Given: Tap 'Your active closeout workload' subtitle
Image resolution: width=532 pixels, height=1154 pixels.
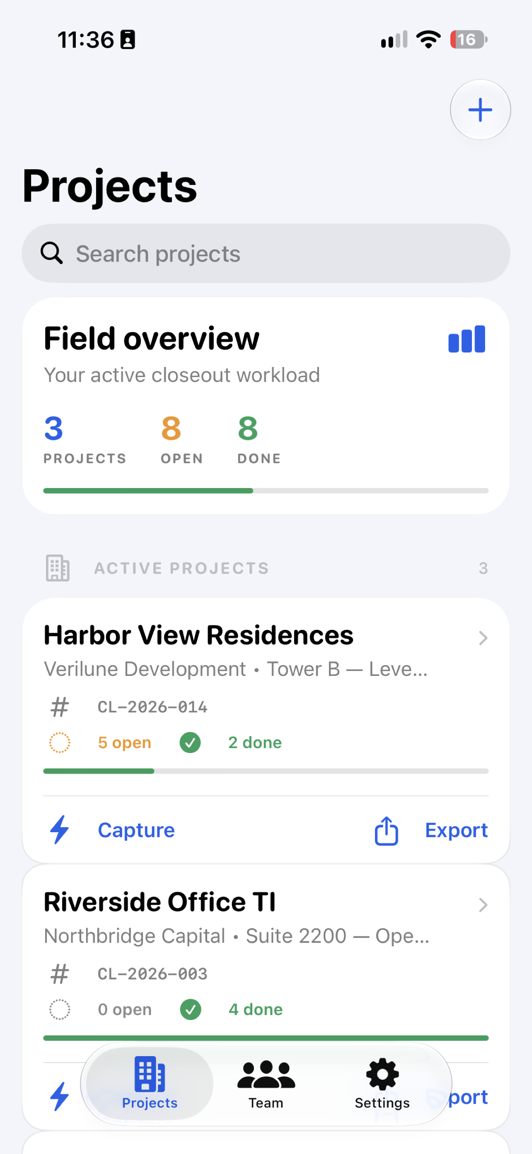Looking at the screenshot, I should click(x=182, y=375).
